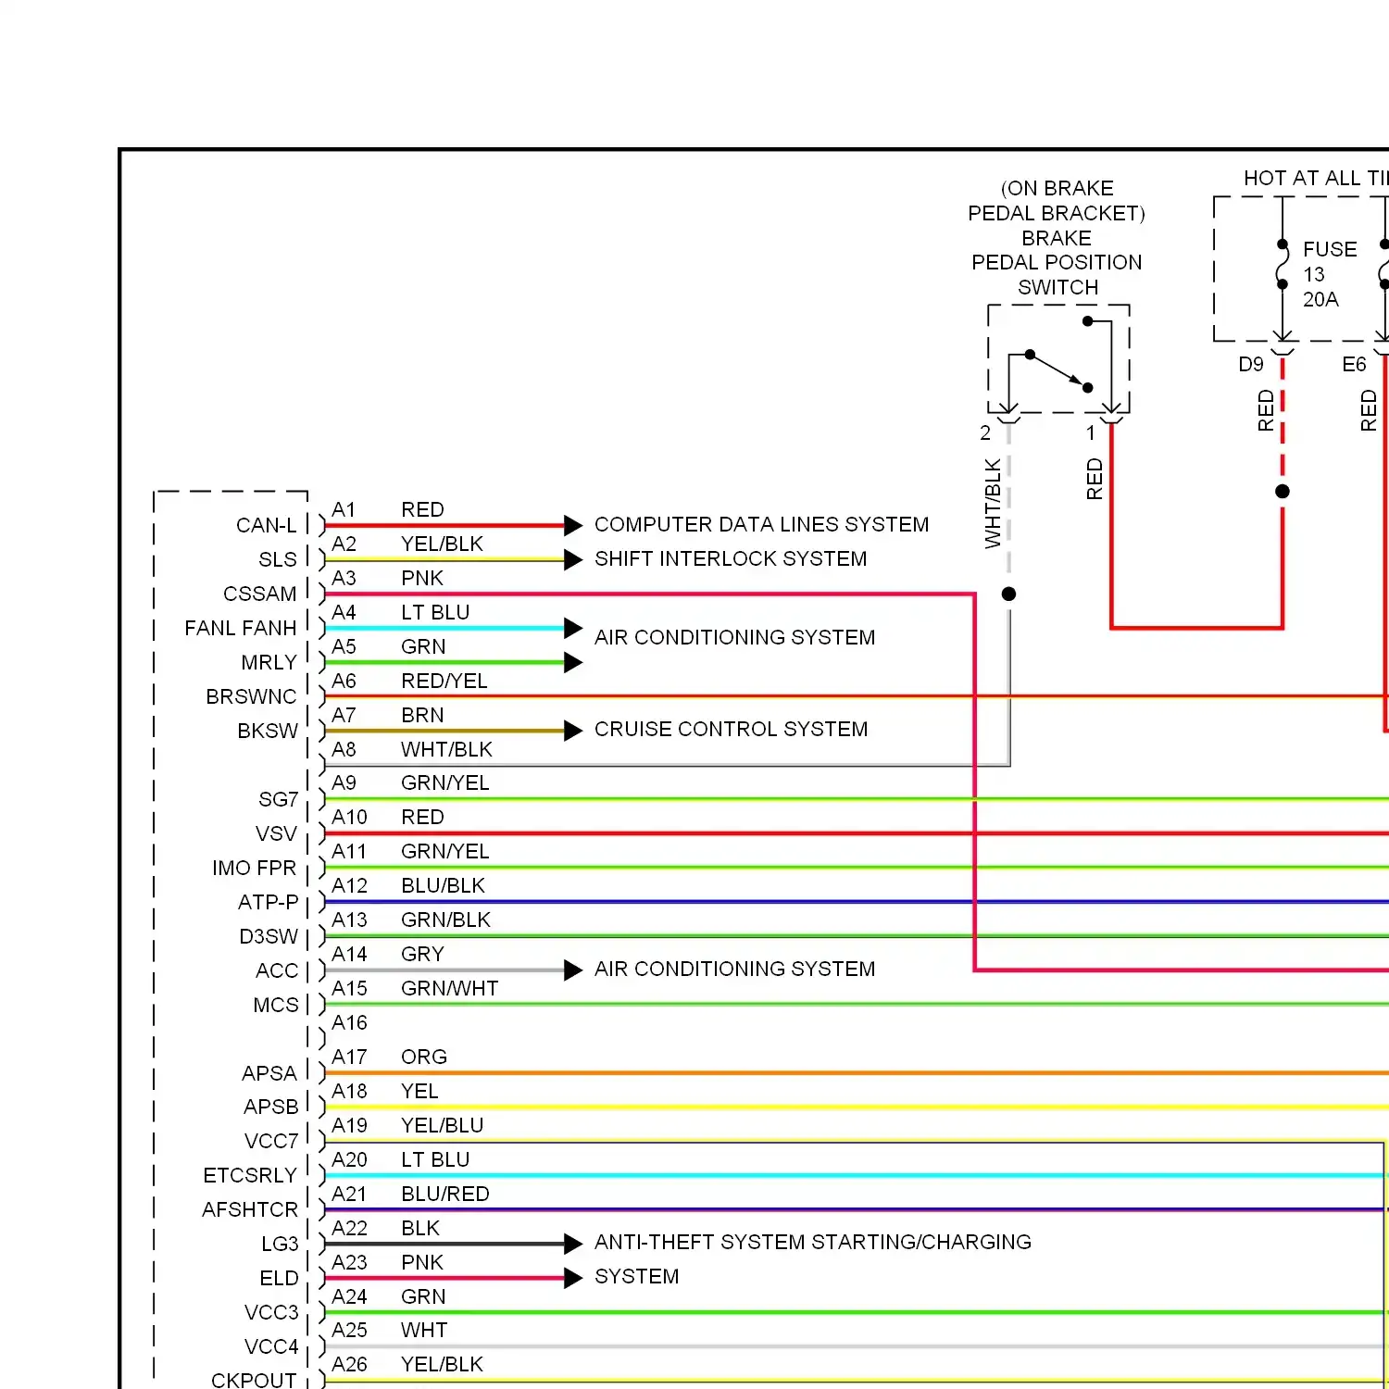Click the BLU/RED wire color at A21

[444, 1195]
